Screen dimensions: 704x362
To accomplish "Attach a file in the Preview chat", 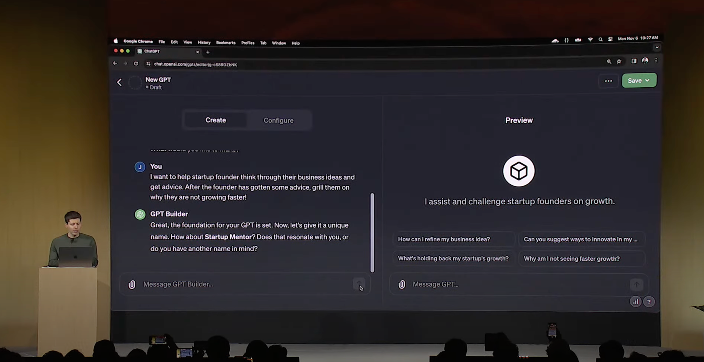I will 402,284.
